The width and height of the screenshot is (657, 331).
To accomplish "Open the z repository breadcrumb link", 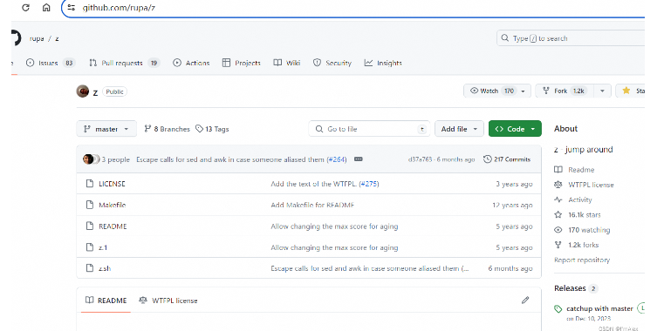I will 57,38.
